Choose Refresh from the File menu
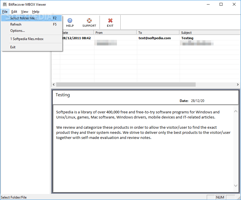The width and height of the screenshot is (241, 200). [31, 24]
